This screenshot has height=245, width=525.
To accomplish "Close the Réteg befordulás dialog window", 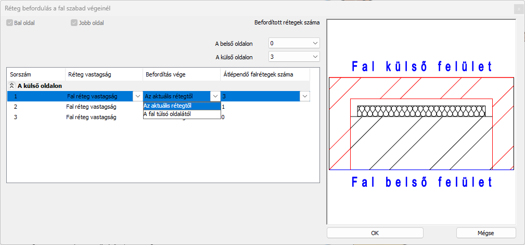I will tap(518, 9).
